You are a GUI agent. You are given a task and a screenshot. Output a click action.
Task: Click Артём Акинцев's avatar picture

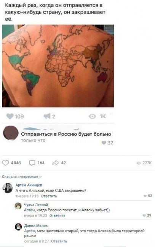(x=8, y=188)
